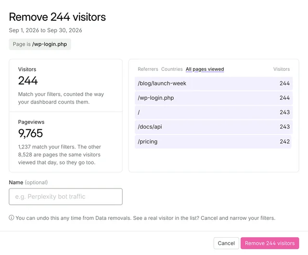Select the /wp-login.php row in pages list
This screenshot has width=308, height=255.
214,98
